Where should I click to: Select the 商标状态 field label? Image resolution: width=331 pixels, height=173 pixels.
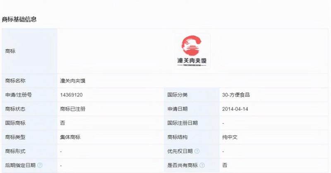coord(15,109)
